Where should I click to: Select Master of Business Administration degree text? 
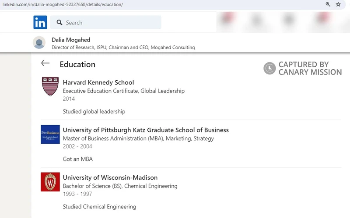click(138, 139)
